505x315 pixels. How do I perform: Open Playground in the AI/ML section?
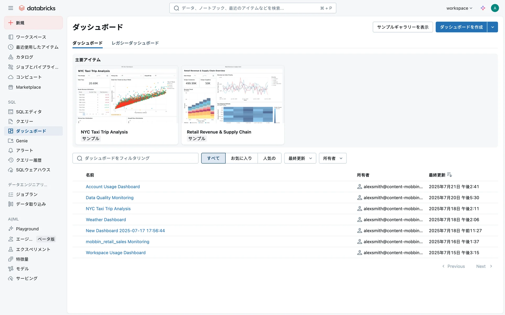pyautogui.click(x=27, y=229)
